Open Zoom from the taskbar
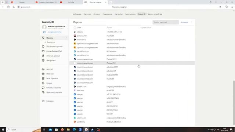This screenshot has width=235, height=132. tap(80, 129)
